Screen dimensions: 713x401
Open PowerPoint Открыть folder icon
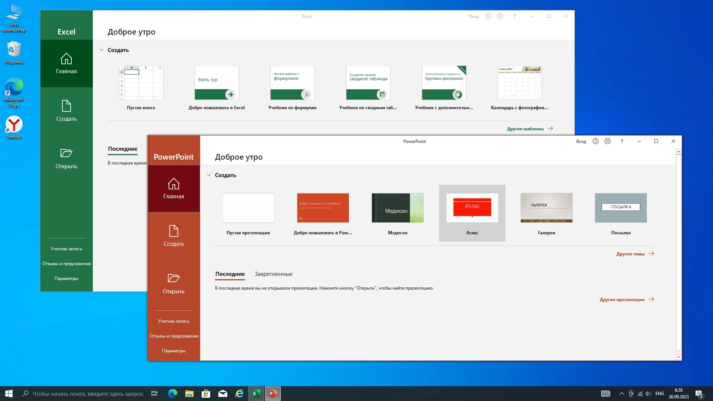[173, 278]
